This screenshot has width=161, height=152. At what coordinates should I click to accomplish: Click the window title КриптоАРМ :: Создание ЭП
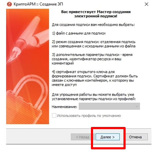click(38, 4)
